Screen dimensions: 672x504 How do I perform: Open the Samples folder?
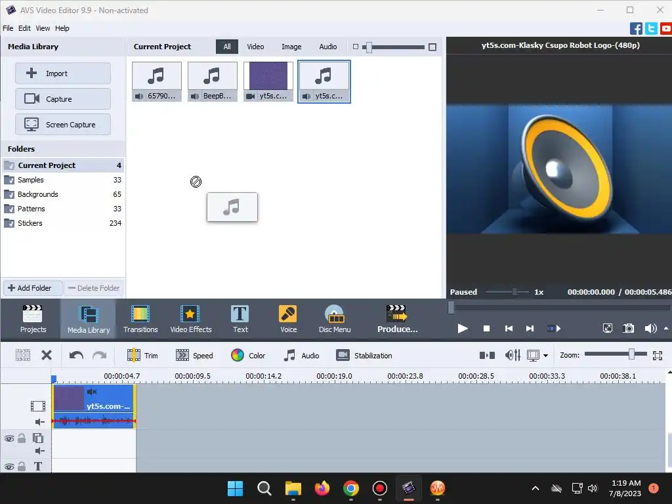coord(62,180)
